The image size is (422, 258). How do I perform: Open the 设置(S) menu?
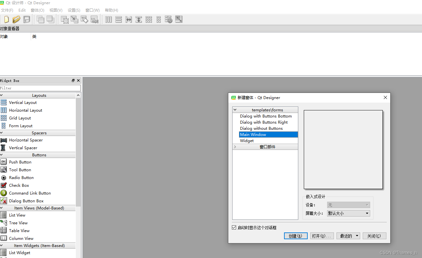coord(74,10)
